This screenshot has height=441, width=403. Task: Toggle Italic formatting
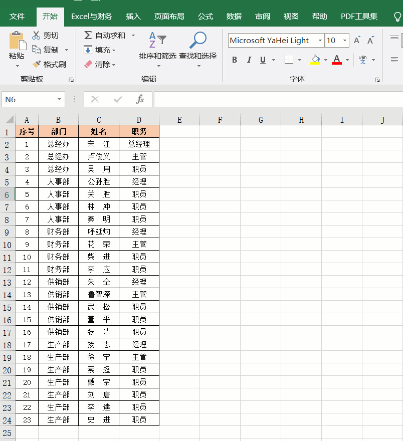(249, 60)
